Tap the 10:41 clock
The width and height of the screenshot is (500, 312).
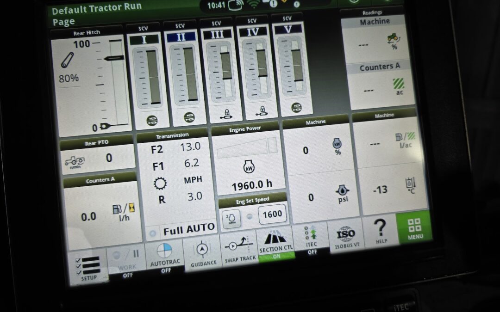click(216, 6)
